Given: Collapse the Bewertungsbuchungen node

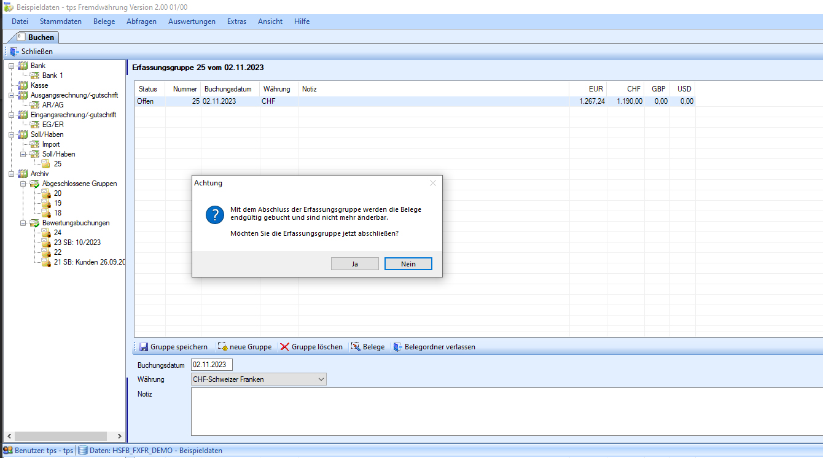Looking at the screenshot, I should click(x=23, y=223).
